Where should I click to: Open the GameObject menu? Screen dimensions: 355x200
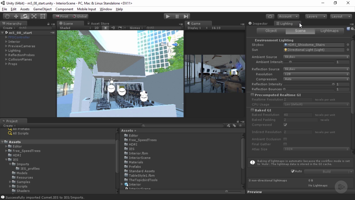pos(42,9)
